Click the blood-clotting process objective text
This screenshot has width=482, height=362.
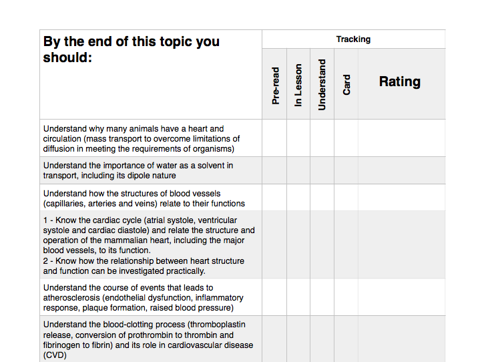[x=148, y=340]
